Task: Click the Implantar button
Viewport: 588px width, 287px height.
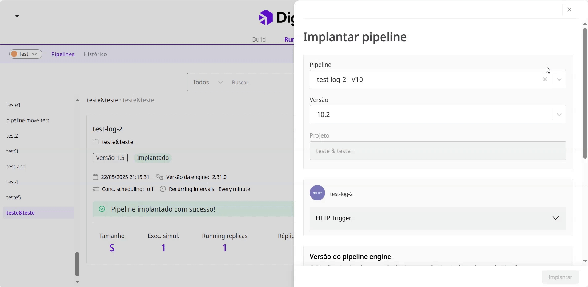Action: pos(560,277)
